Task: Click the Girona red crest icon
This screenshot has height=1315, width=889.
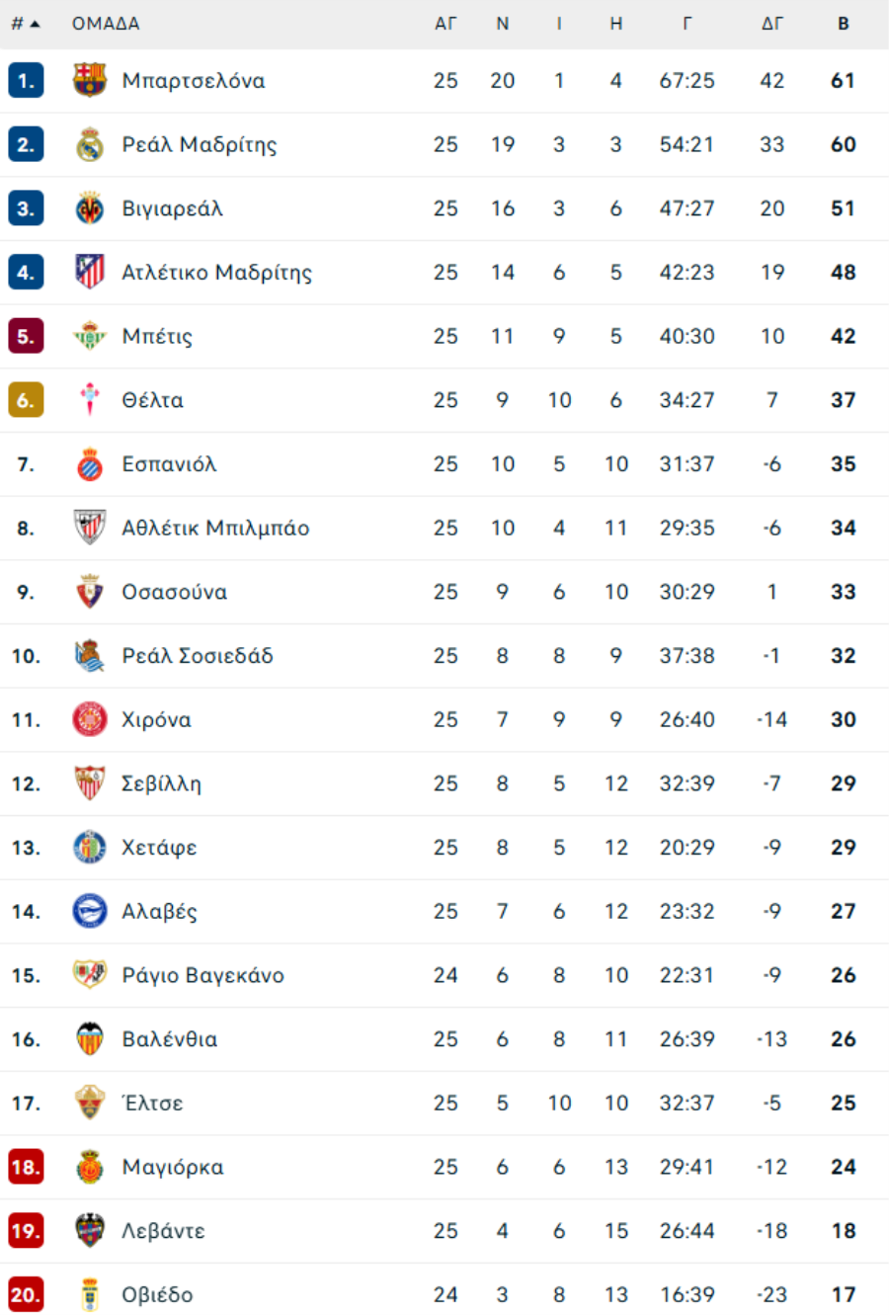Action: 90,719
